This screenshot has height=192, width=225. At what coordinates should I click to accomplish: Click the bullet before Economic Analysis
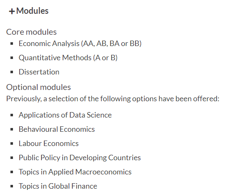coord(12,44)
